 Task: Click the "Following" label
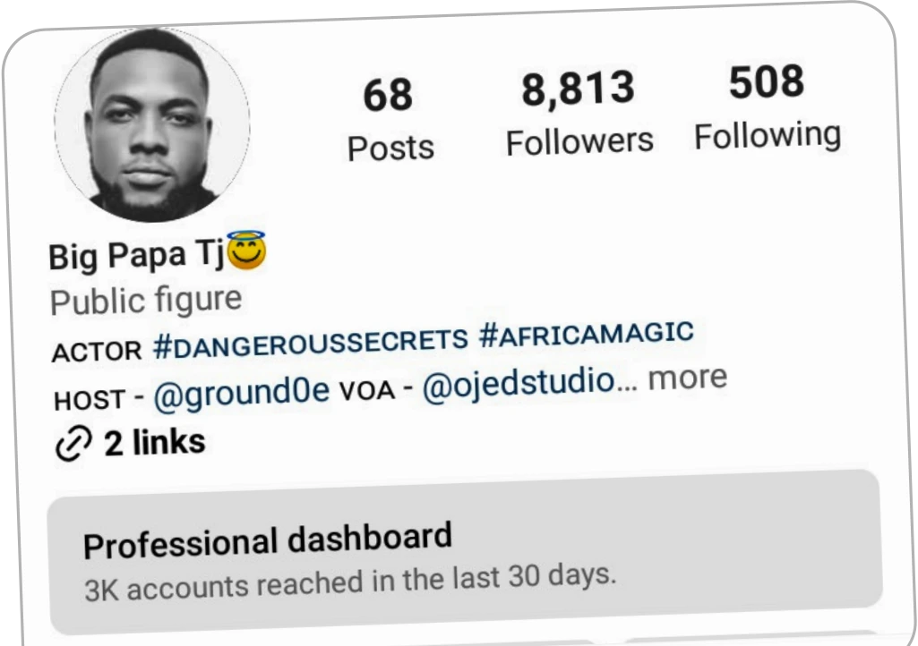(x=768, y=135)
